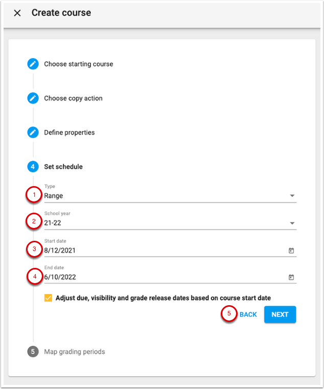324x389 pixels.
Task: Click step 4 circle for Set schedule
Action: pos(33,167)
